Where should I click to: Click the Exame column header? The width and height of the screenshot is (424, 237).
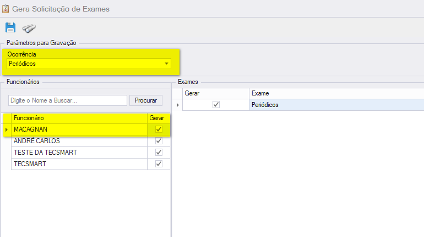tap(336, 93)
